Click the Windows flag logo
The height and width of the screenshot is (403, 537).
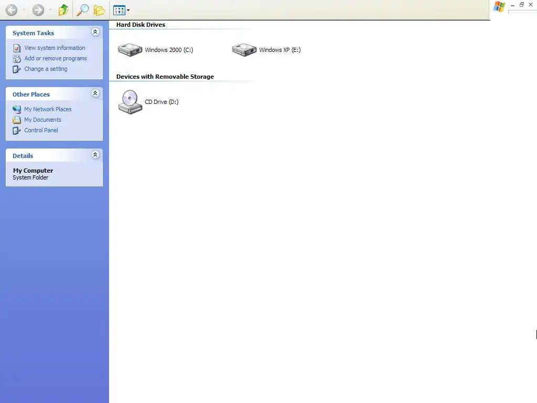(499, 6)
